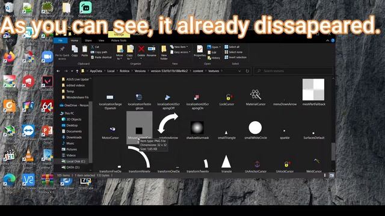
Task: Click the Refresh button
Action: (x=247, y=71)
